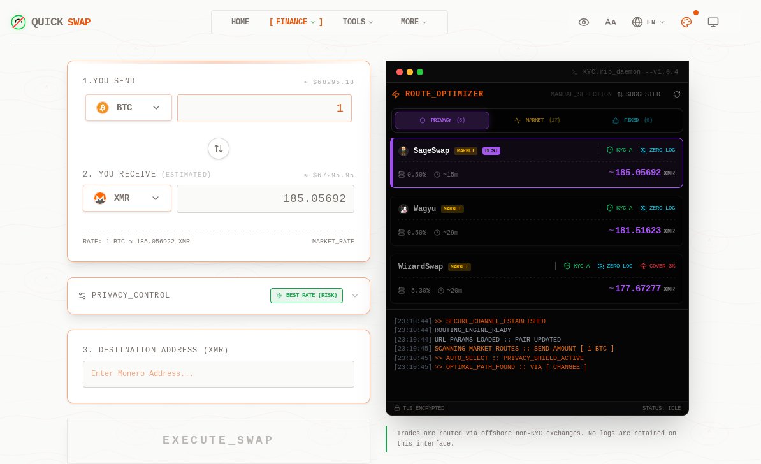Click the OPTIMAL_PATH_FOUND log line
Screen dimensions: 761x464
tap(491, 367)
